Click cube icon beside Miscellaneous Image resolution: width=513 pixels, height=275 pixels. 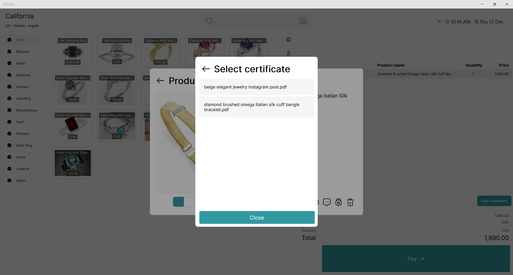tap(9, 110)
